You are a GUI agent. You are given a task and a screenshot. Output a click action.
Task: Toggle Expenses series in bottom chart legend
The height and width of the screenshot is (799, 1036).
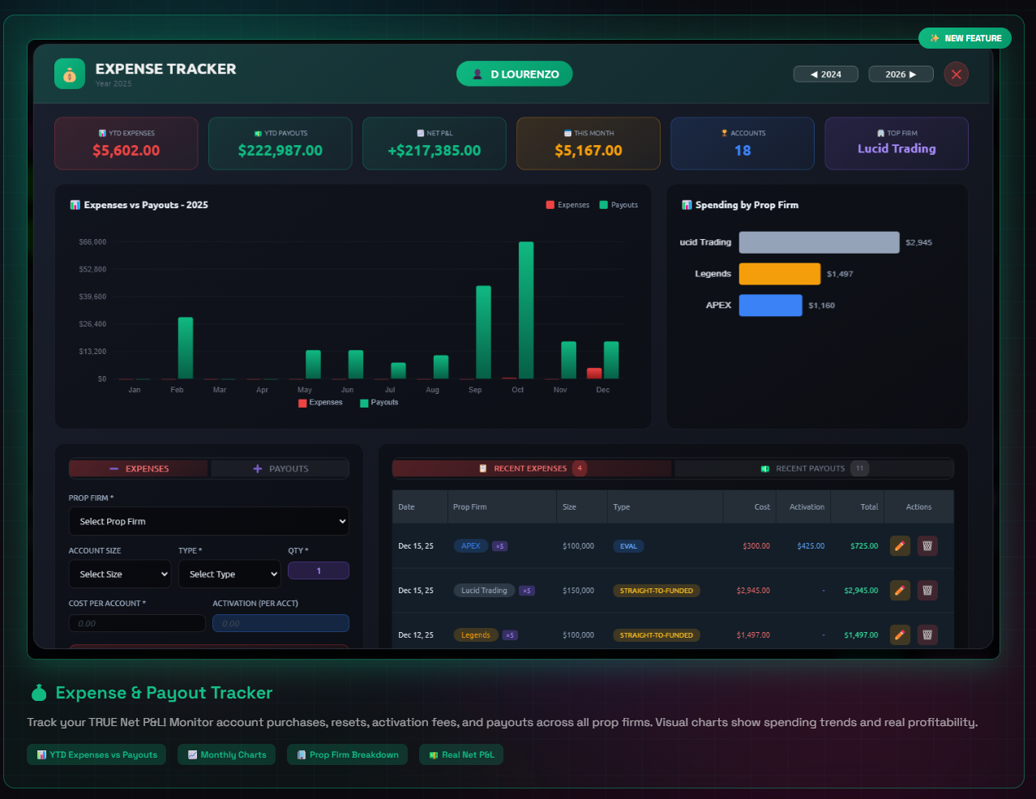pos(320,403)
